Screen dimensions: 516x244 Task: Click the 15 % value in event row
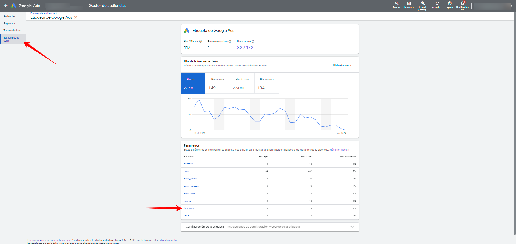[x=353, y=171]
